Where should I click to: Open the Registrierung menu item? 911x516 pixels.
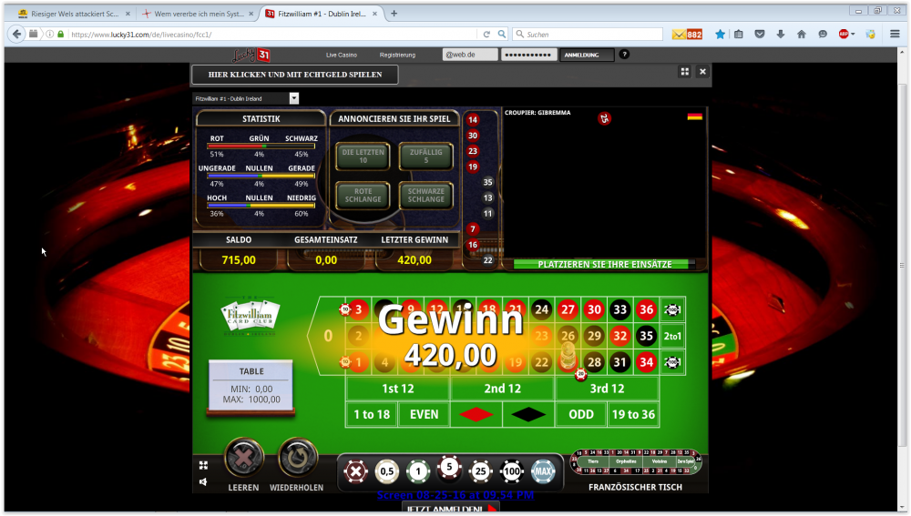pos(397,55)
